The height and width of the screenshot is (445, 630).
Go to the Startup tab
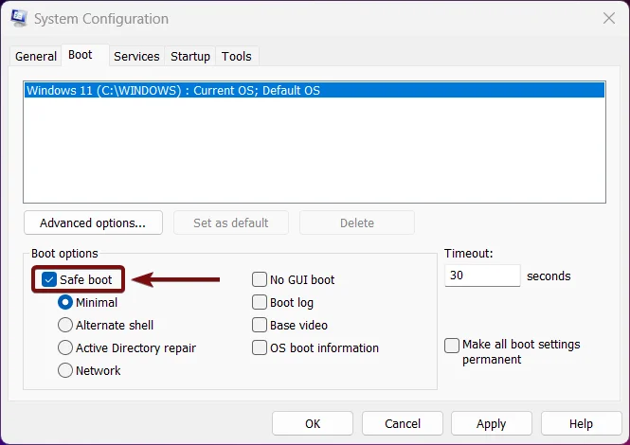coord(190,56)
